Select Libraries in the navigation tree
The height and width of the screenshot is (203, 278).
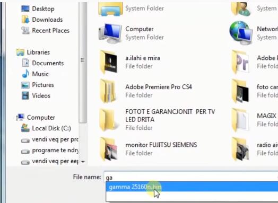[x=38, y=52]
